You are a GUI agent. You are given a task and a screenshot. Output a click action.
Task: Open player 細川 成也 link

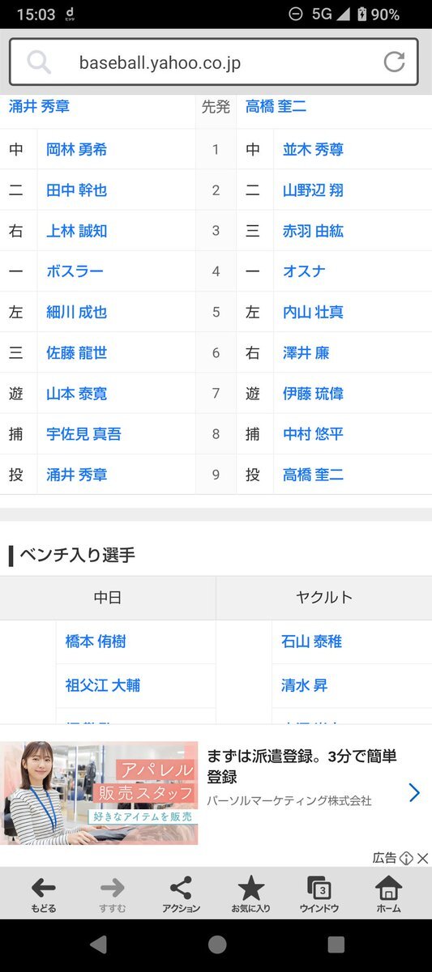tap(76, 312)
